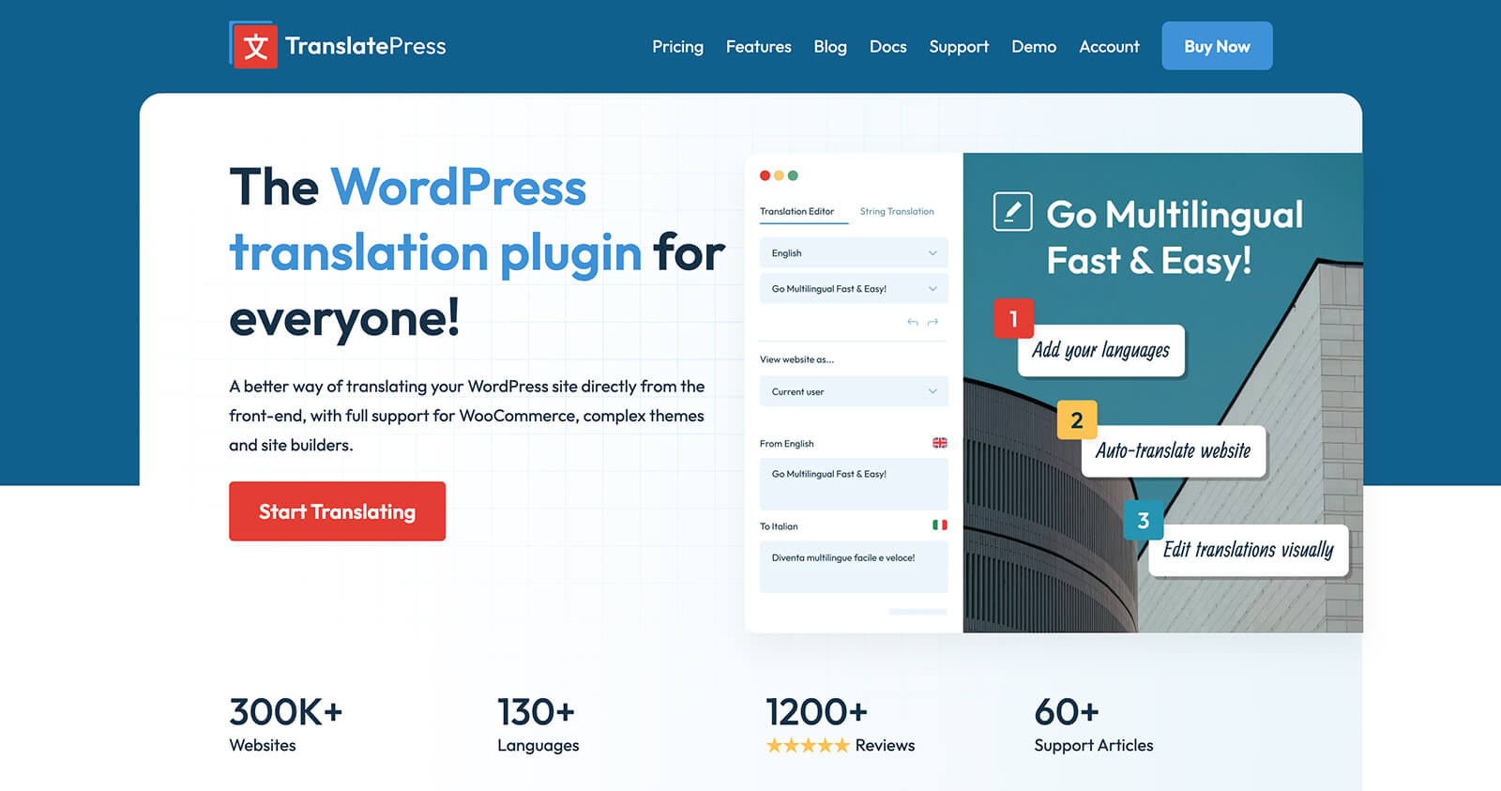The image size is (1501, 791).
Task: View the Demo page
Action: click(x=1034, y=46)
